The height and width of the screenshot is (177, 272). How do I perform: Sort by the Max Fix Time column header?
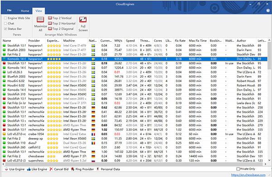point(198,41)
